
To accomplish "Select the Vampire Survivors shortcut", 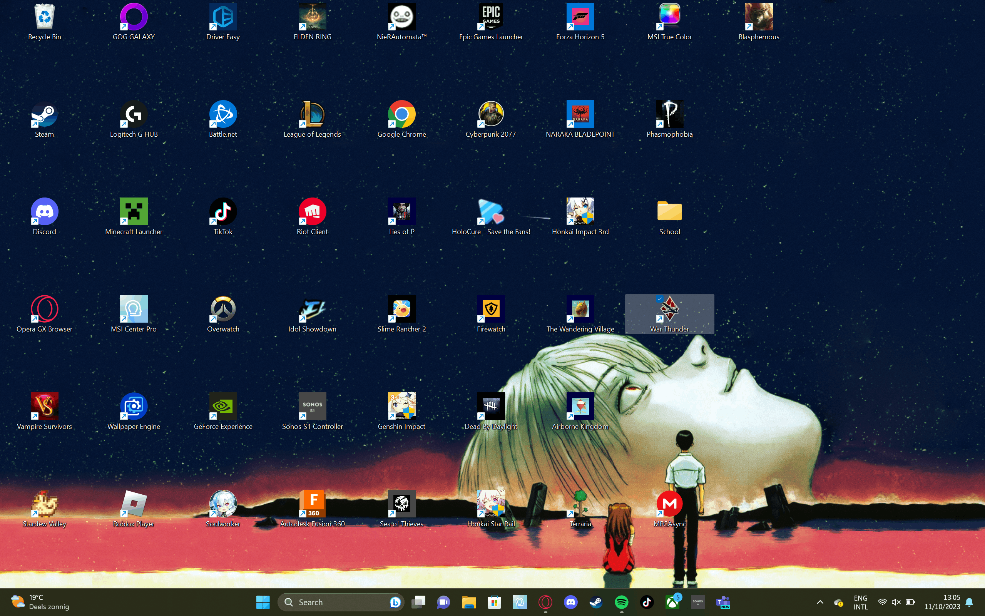I will [44, 411].
